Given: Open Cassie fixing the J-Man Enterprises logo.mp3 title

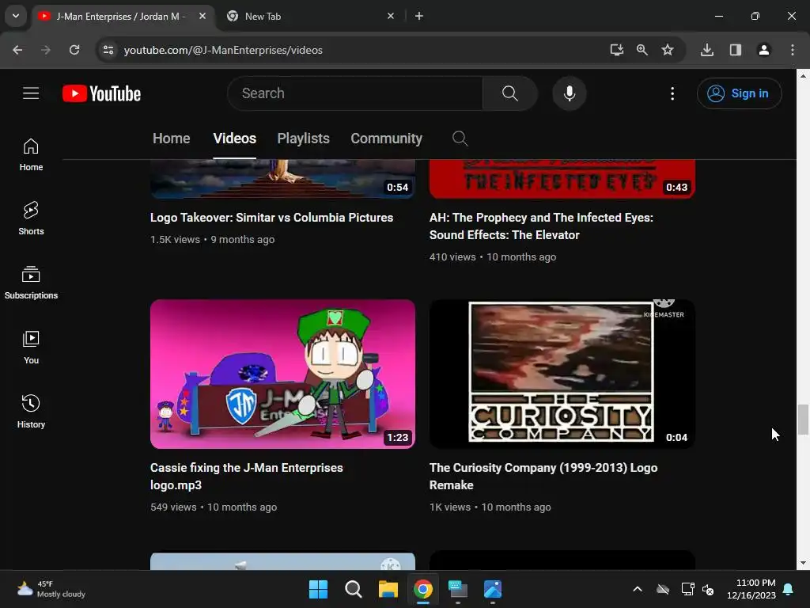Looking at the screenshot, I should [x=247, y=477].
